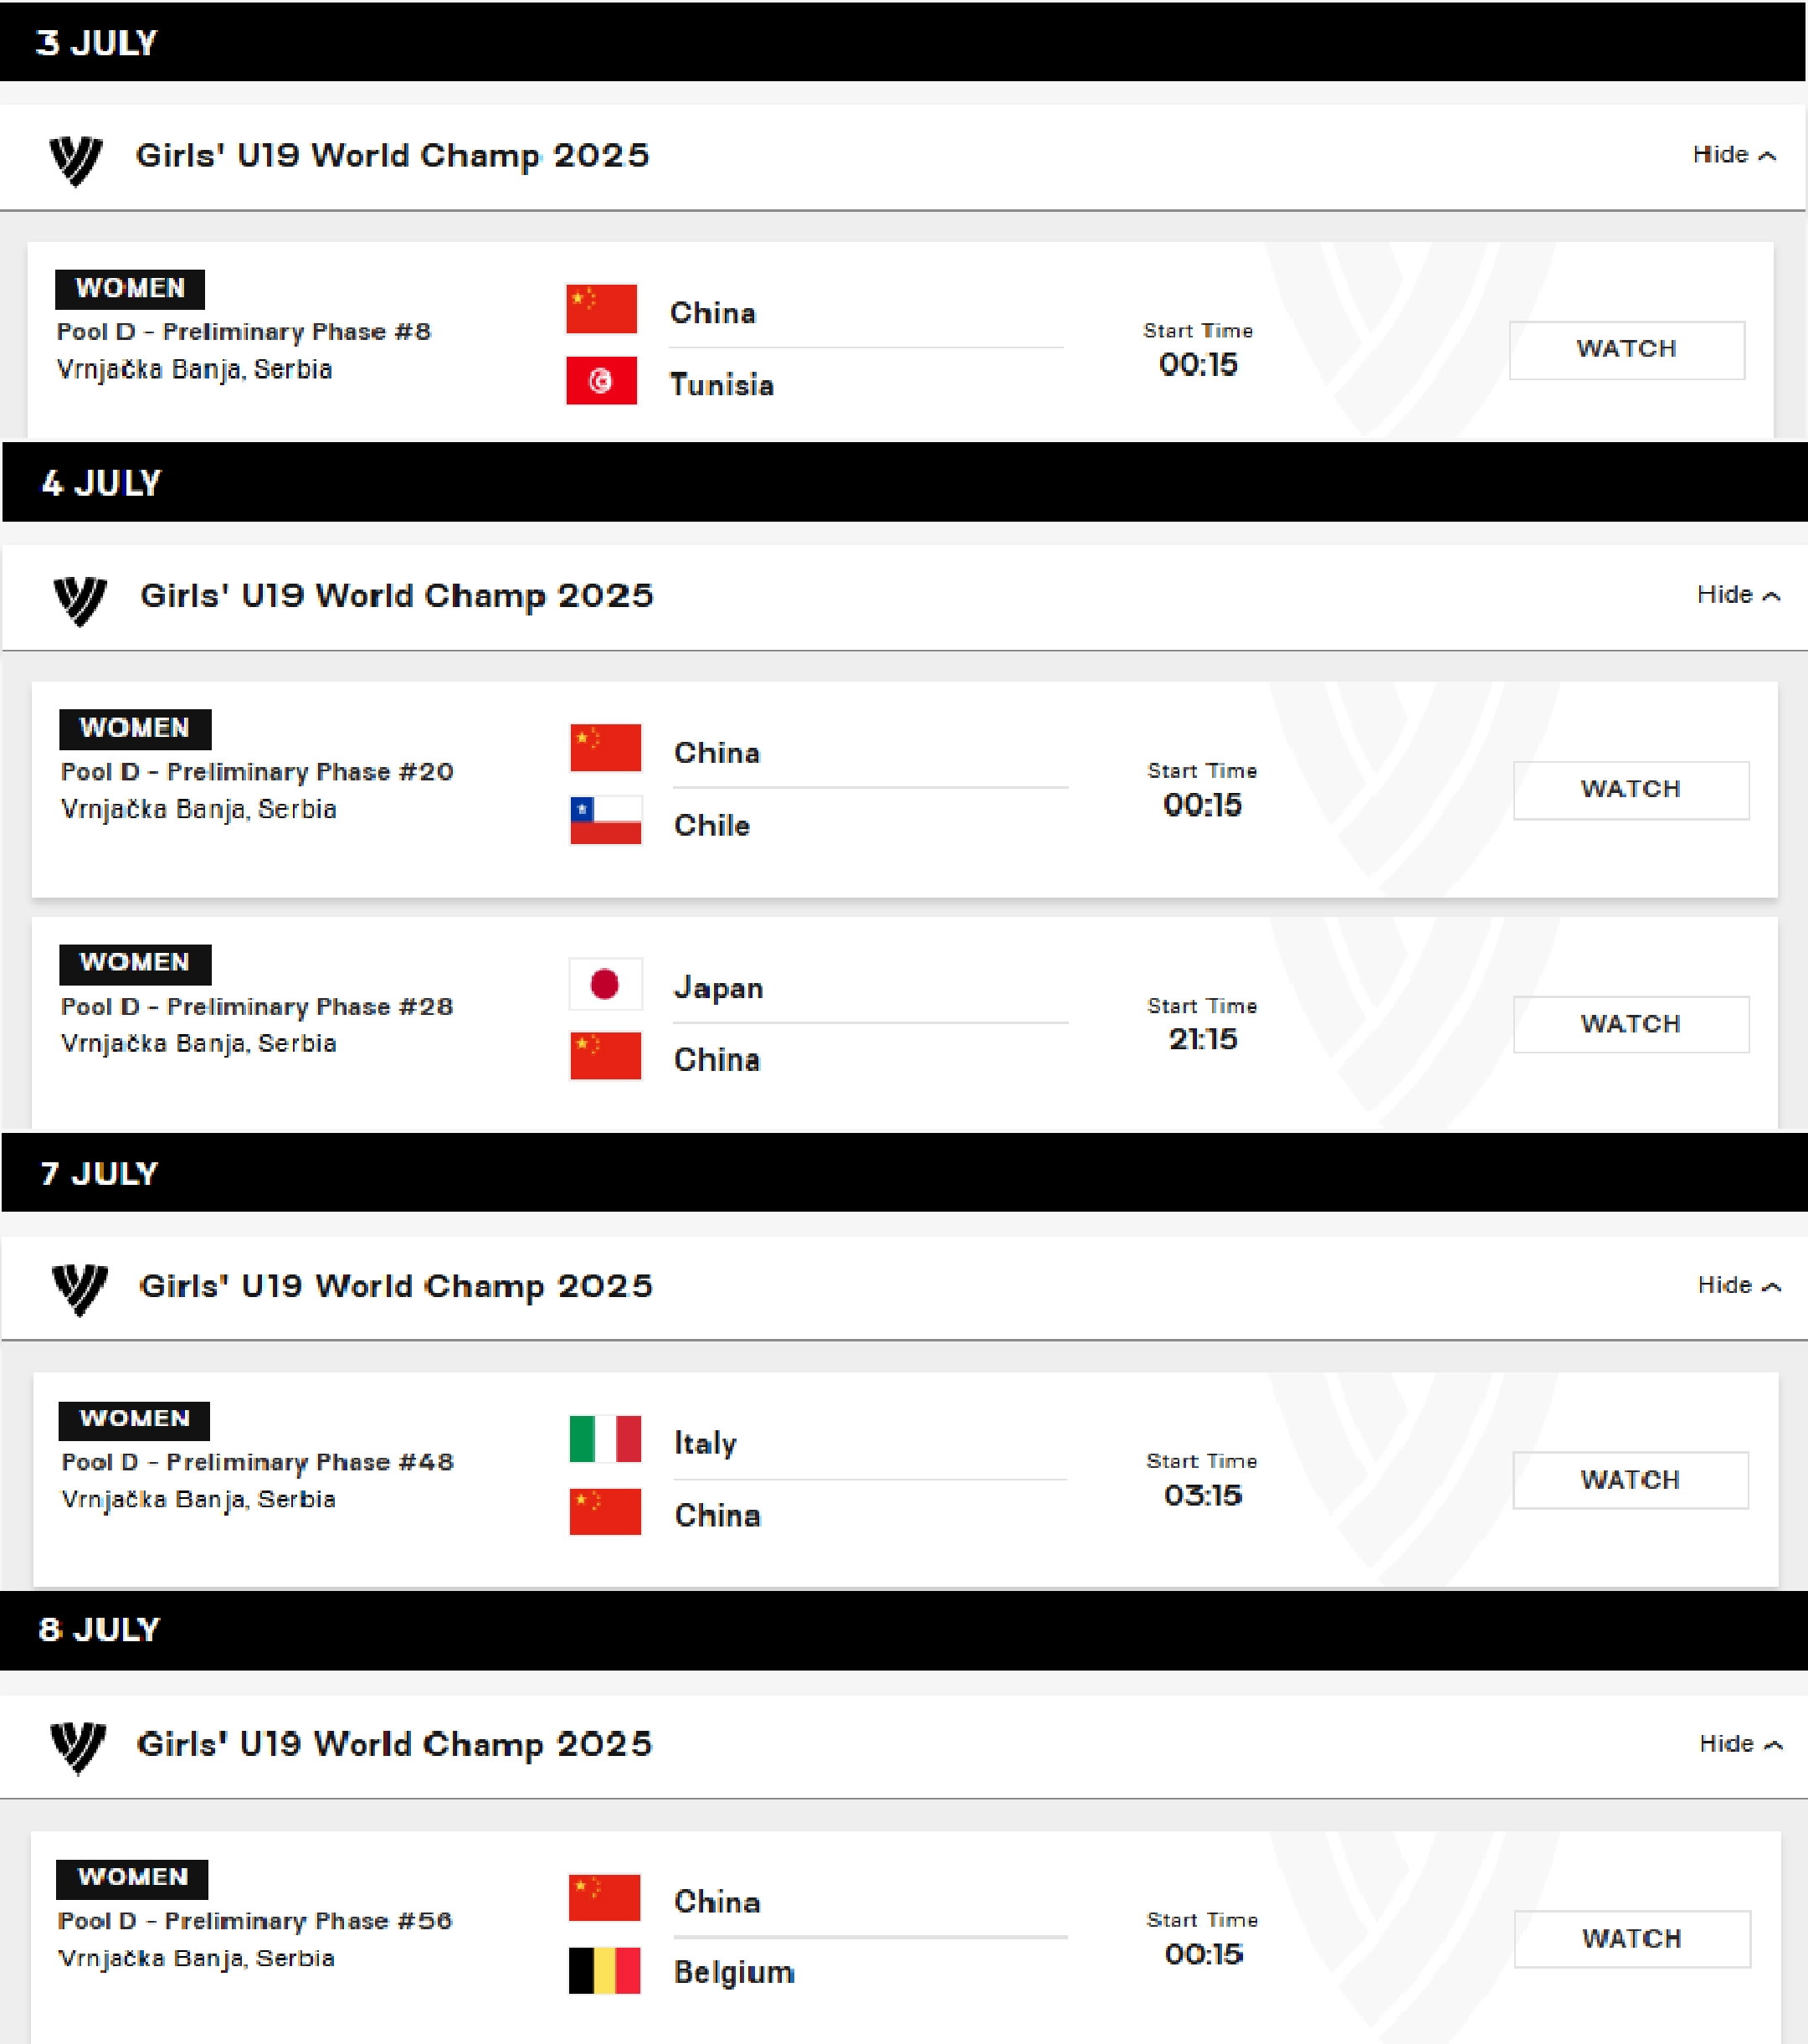Viewport: 1808px width, 2044px height.
Task: Watch the China vs Tunisia match
Action: [x=1626, y=350]
